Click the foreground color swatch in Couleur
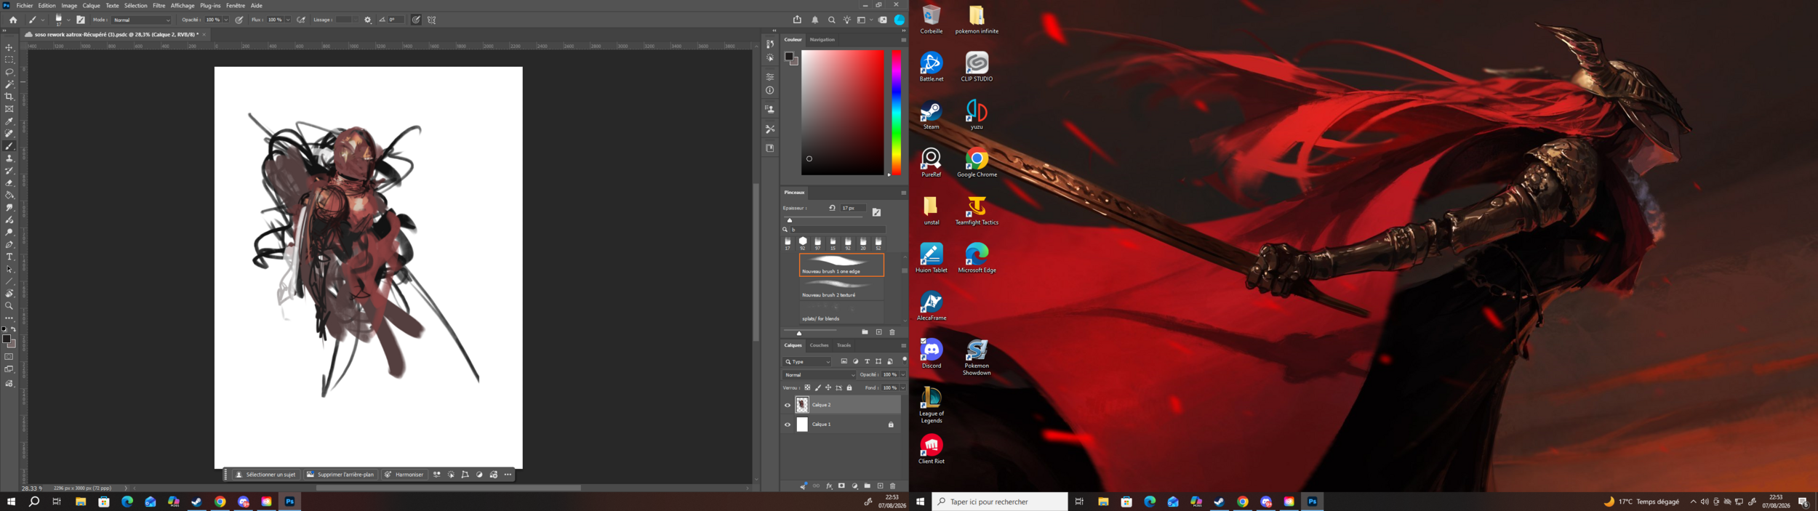The height and width of the screenshot is (511, 1818). [789, 57]
